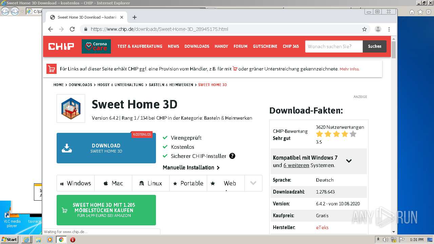Select the Portable version tab
The width and height of the screenshot is (434, 244).
(x=188, y=183)
